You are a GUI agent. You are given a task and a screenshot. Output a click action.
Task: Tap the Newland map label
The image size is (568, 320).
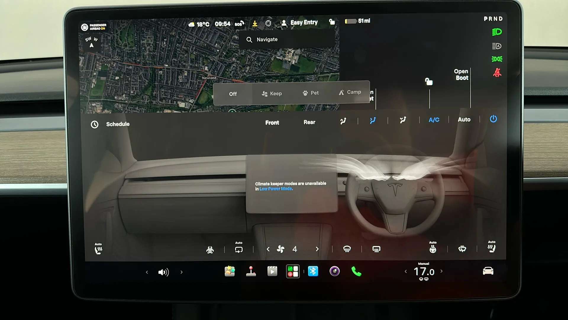point(209,78)
